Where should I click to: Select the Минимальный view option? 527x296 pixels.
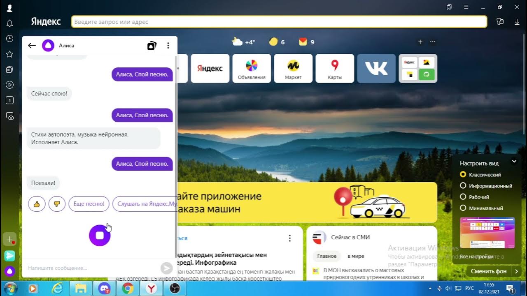481,208
